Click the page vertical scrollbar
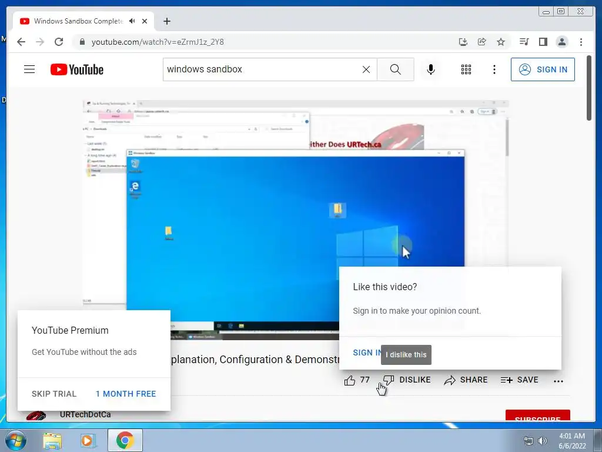 click(x=589, y=88)
